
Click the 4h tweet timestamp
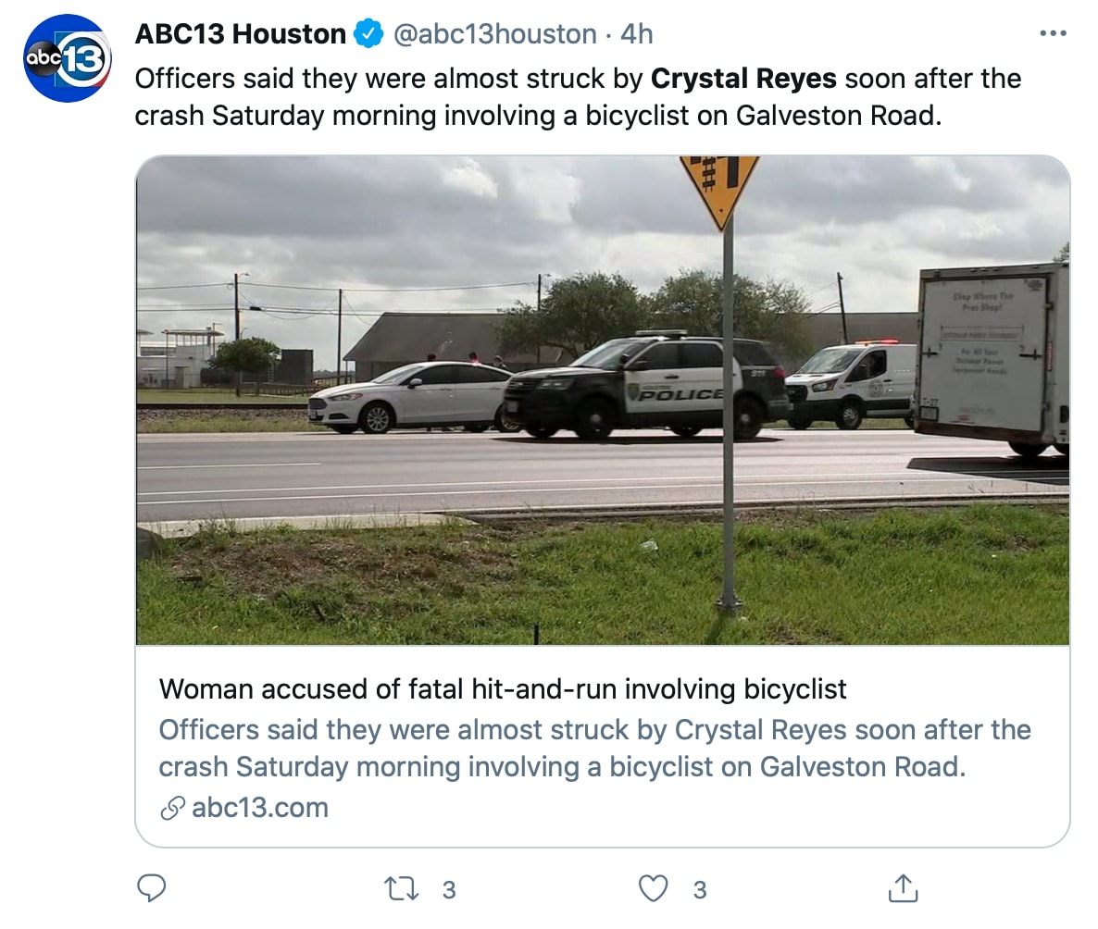click(x=637, y=34)
